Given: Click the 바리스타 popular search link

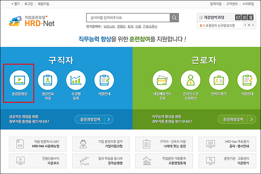Looking at the screenshot, I should [109, 26].
